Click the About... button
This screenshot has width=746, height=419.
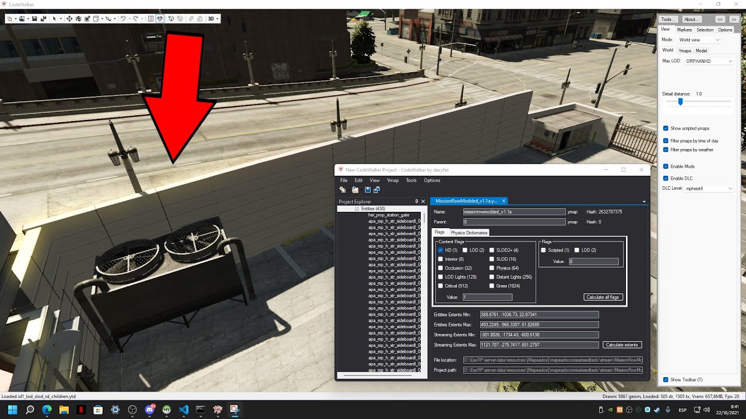692,19
